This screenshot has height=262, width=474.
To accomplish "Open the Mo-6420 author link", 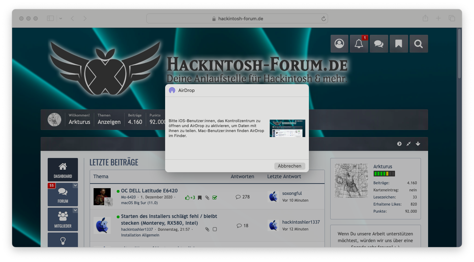I will 128,197.
